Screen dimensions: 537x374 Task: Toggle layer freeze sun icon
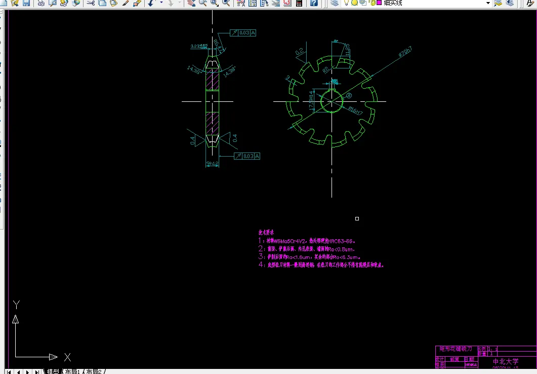click(x=355, y=3)
